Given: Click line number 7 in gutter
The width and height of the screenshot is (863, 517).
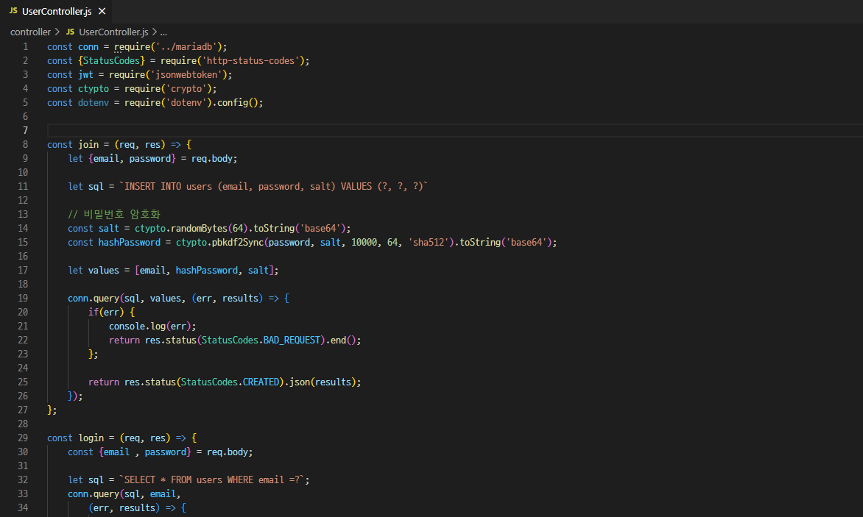Looking at the screenshot, I should coord(25,130).
